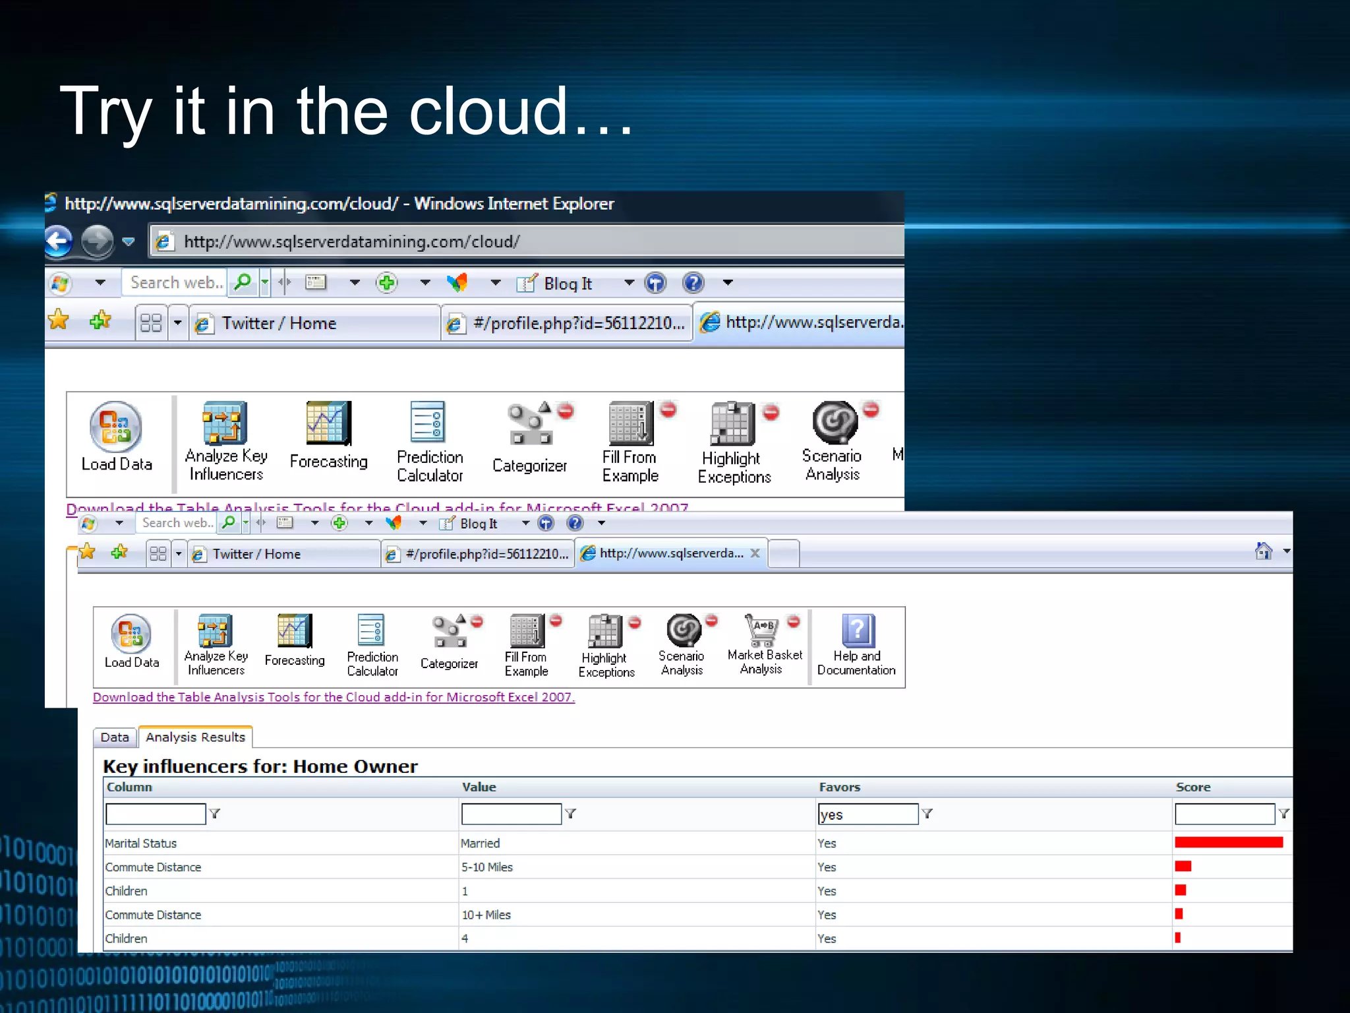Viewport: 1350px width, 1013px height.
Task: Open recent pages dropdown next to Forward button
Action: click(129, 242)
